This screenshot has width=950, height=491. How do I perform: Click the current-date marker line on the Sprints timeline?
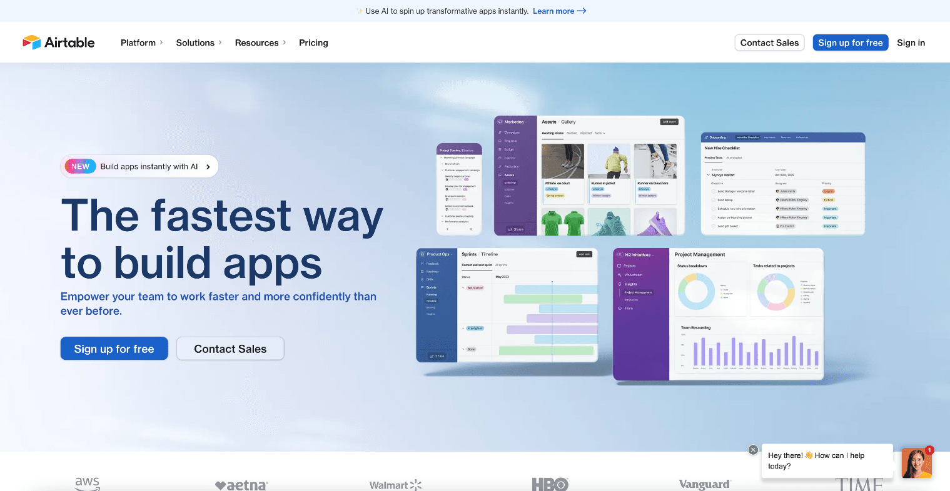click(552, 320)
